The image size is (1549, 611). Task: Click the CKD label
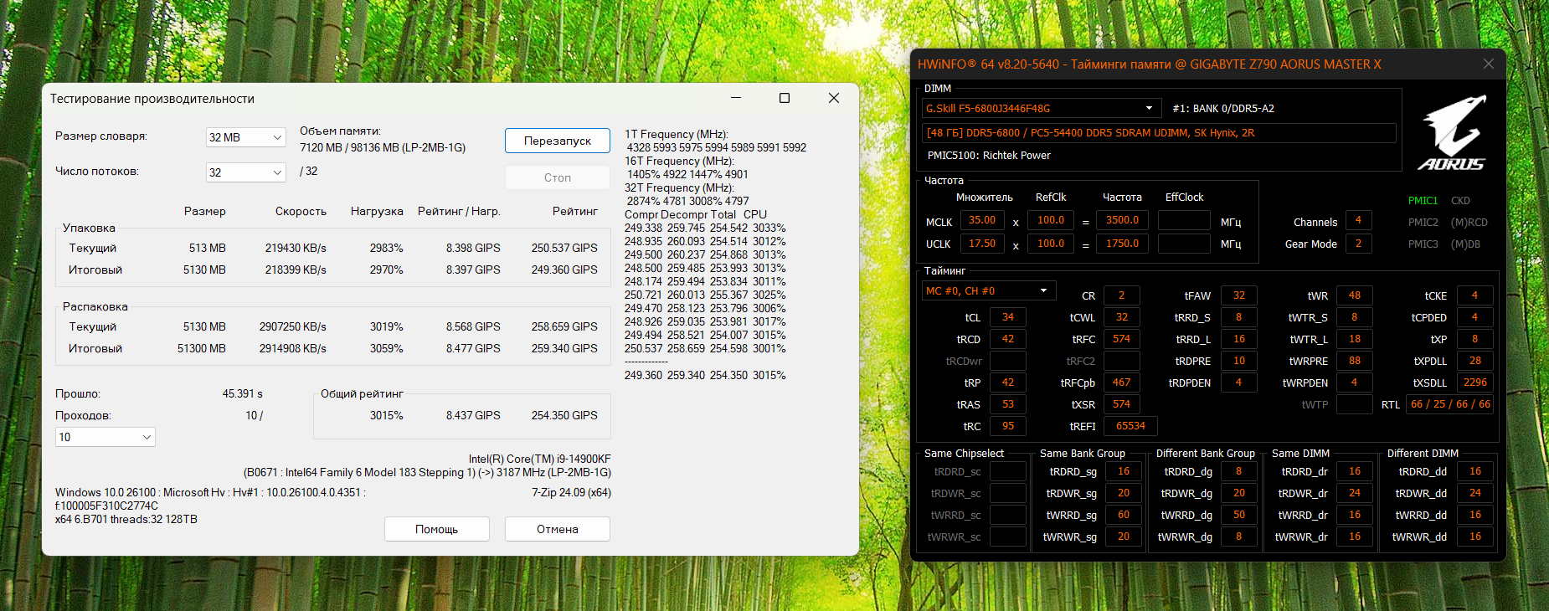coord(1460,201)
